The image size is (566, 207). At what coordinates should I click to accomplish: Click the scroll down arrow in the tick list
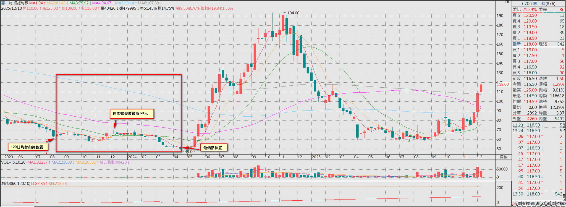coord(564,199)
